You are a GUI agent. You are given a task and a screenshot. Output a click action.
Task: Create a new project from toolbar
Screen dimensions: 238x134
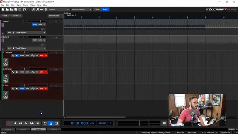pyautogui.click(x=3, y=9)
